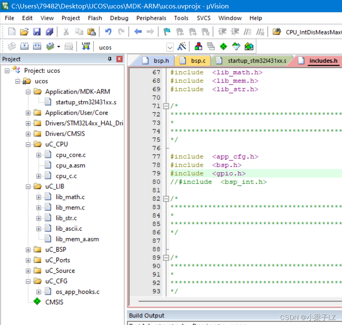Click the pin icon on the Project panel
342x325 pixels.
point(110,59)
